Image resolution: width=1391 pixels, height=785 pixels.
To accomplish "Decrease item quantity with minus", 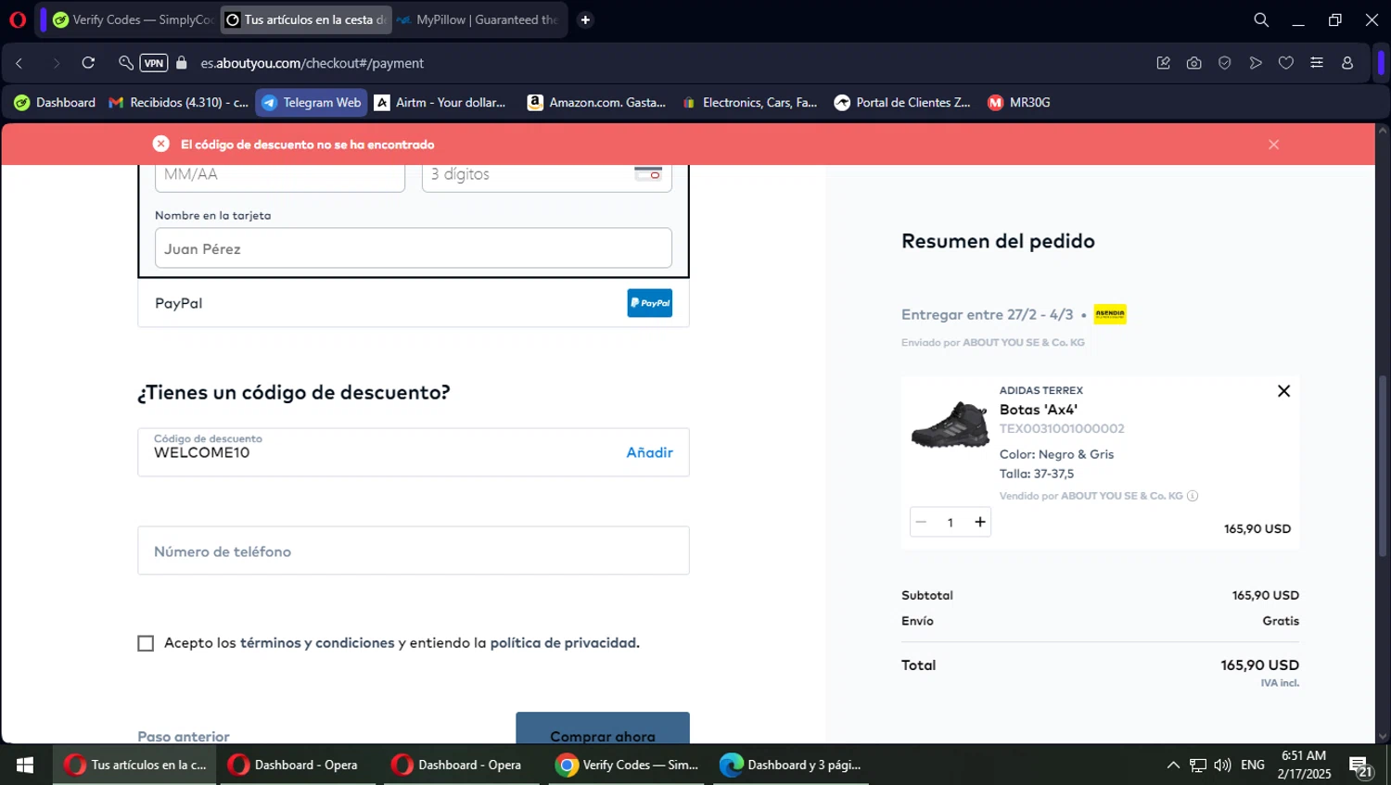I will 921,522.
